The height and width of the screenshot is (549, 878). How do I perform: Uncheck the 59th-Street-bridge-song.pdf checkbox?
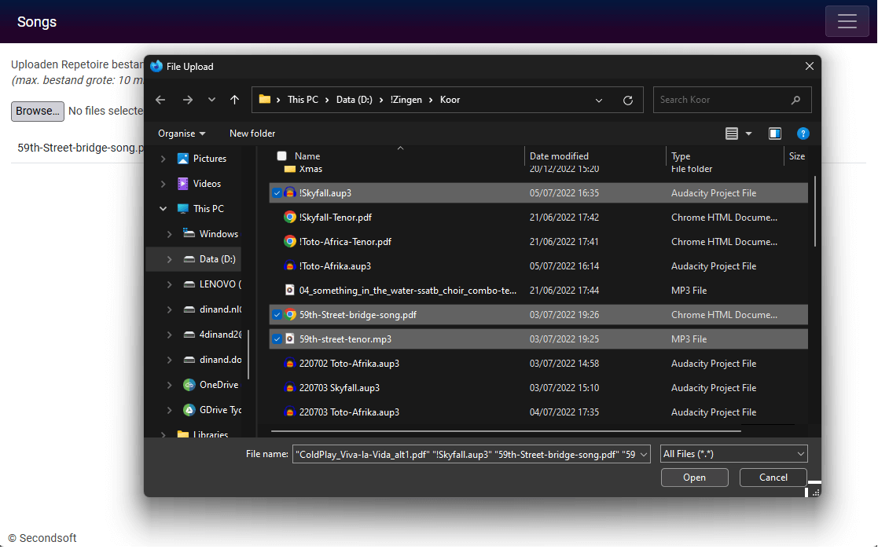(277, 314)
